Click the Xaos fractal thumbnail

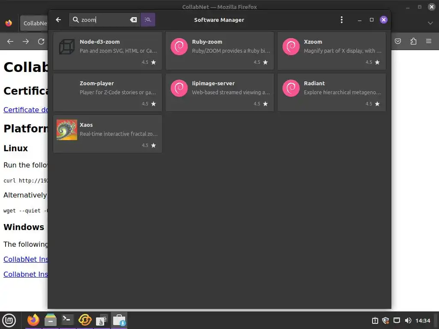pyautogui.click(x=66, y=130)
